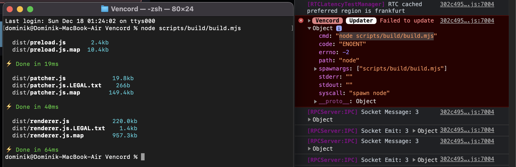This screenshot has width=516, height=167.
Task: Click the Updater white log badge
Action: pyautogui.click(x=361, y=20)
